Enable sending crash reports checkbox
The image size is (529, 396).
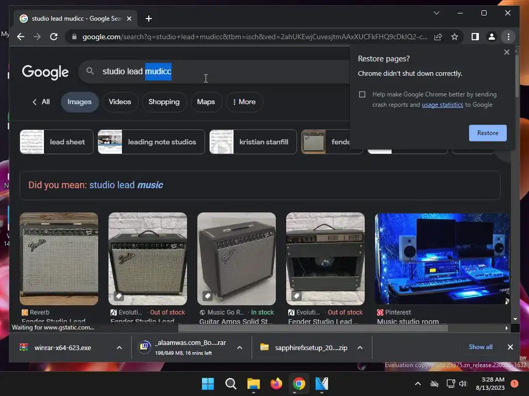click(x=362, y=94)
